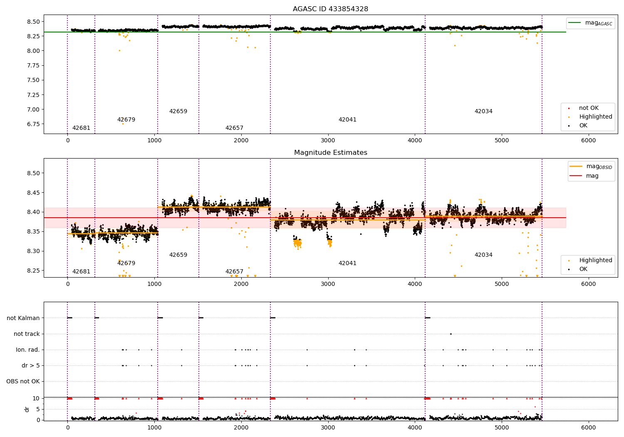Click the 8.30 y-axis tick label
The image size is (624, 437).
34,251
